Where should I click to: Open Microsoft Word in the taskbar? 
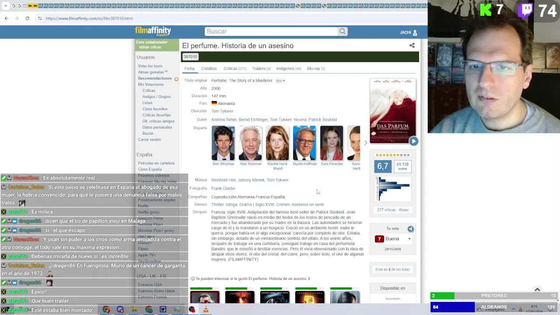163,309
